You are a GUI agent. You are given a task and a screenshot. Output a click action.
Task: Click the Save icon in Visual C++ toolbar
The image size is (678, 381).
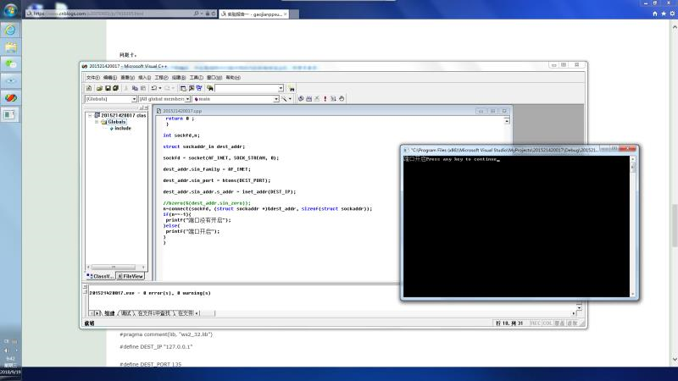click(107, 88)
